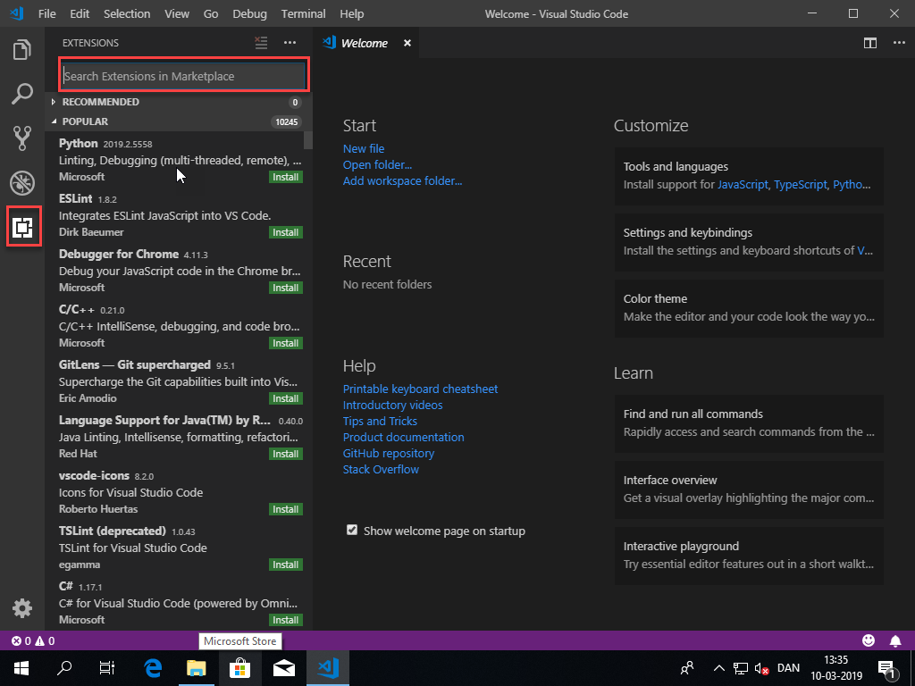Split the editor to the right
This screenshot has height=686, width=915.
click(870, 43)
